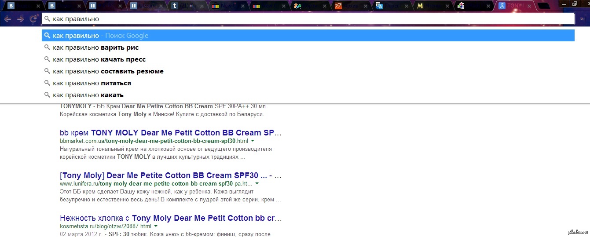Click the browser forward arrow
This screenshot has width=590, height=237.
coord(20,19)
